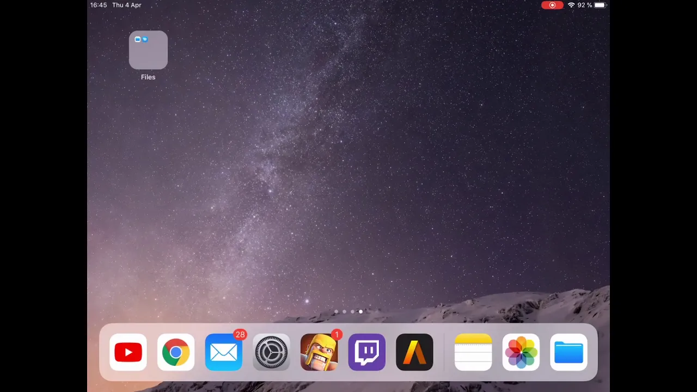The height and width of the screenshot is (392, 697).
Task: Open the blue Files app in dock
Action: pyautogui.click(x=568, y=352)
